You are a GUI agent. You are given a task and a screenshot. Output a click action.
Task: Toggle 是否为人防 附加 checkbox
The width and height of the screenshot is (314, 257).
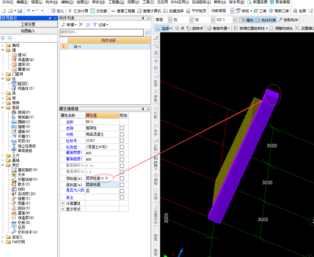[122, 191]
